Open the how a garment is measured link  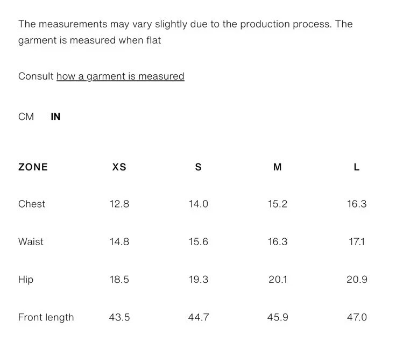pos(121,76)
